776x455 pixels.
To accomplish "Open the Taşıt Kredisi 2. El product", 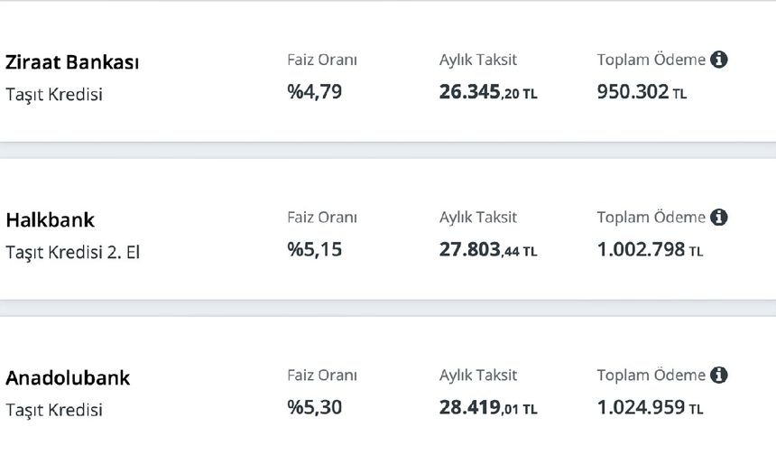I will pyautogui.click(x=72, y=252).
